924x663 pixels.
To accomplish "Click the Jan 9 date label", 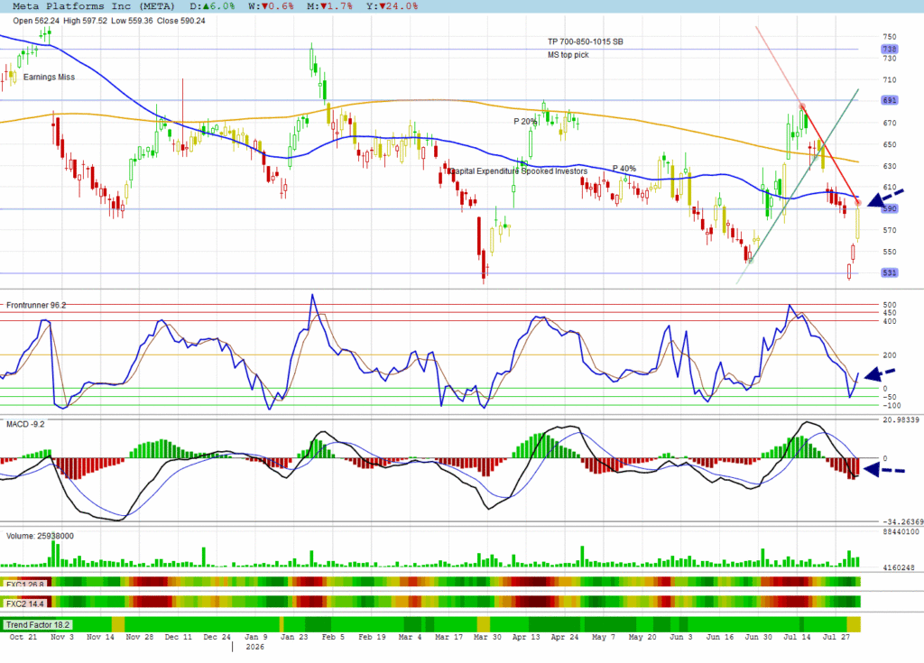I will [255, 637].
